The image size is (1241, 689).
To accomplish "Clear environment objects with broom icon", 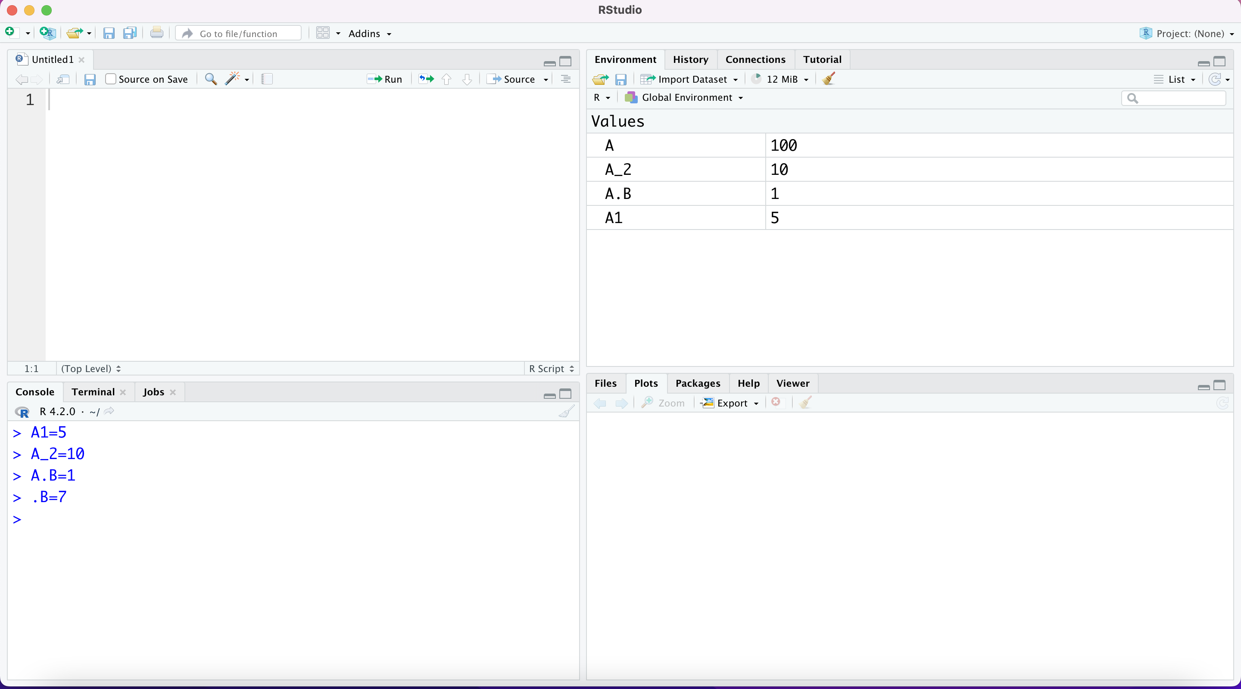I will point(829,79).
